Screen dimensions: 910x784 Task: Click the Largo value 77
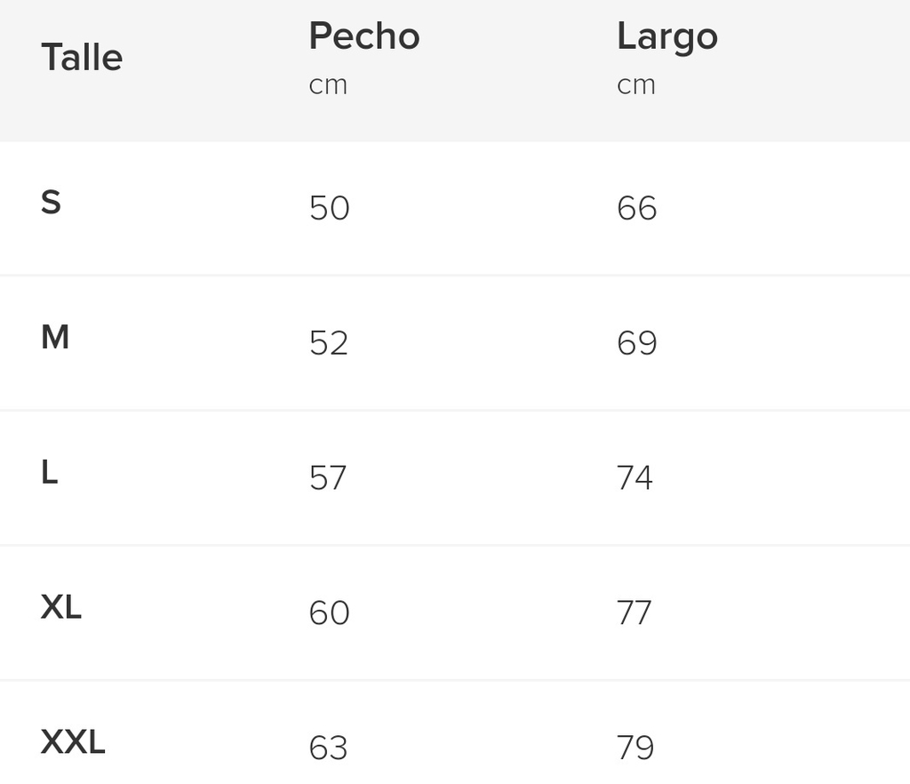(635, 612)
